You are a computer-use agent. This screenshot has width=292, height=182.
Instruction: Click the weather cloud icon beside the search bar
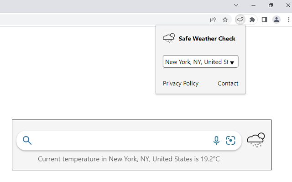256,140
